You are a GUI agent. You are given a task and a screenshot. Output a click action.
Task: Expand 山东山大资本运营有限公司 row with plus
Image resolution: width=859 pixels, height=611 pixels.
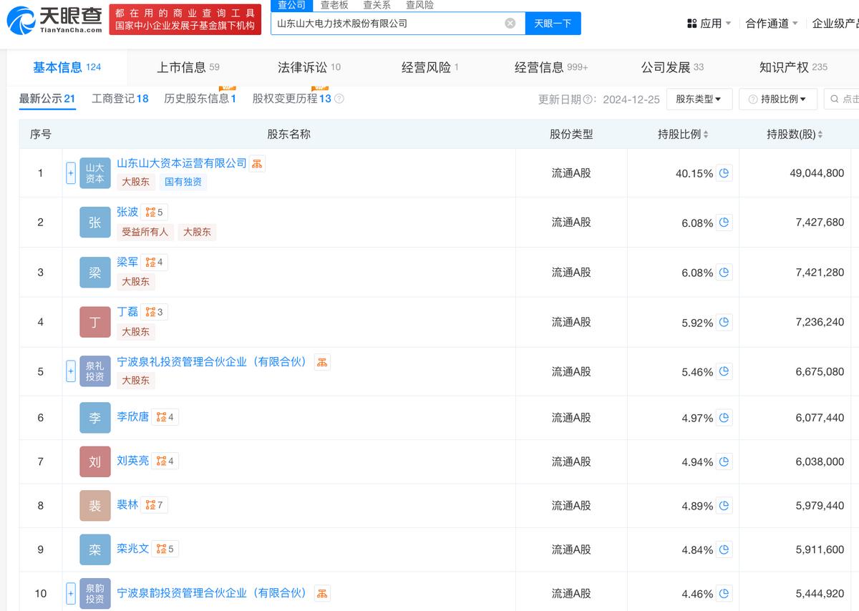(x=70, y=173)
